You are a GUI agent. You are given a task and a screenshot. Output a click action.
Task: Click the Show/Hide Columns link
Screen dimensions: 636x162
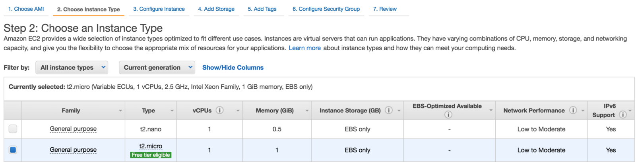233,67
